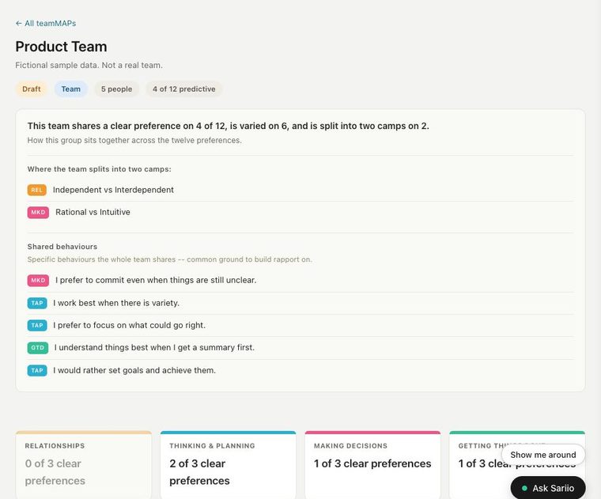Open the Relationships summary card
601x499 pixels.
pyautogui.click(x=84, y=465)
